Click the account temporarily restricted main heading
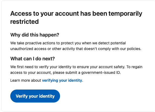The height and width of the screenshot is (112, 155). pos(76,18)
